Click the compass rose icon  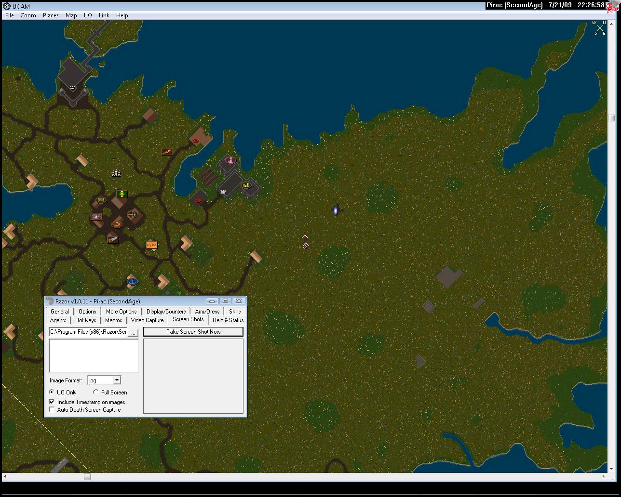[599, 28]
